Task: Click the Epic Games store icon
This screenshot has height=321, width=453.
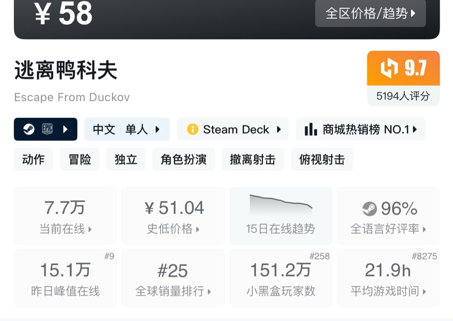Action: pyautogui.click(x=47, y=129)
